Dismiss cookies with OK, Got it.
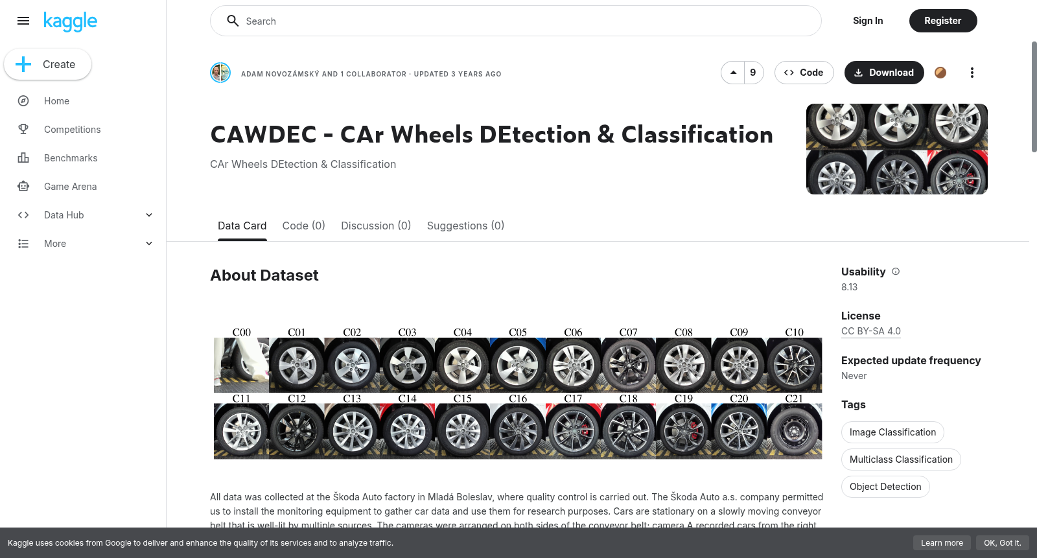1037x558 pixels. 1002,543
